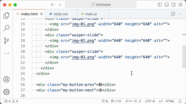Screen dimensions: 186x104
Task: Open the notifications bell
Action: coord(180,101)
